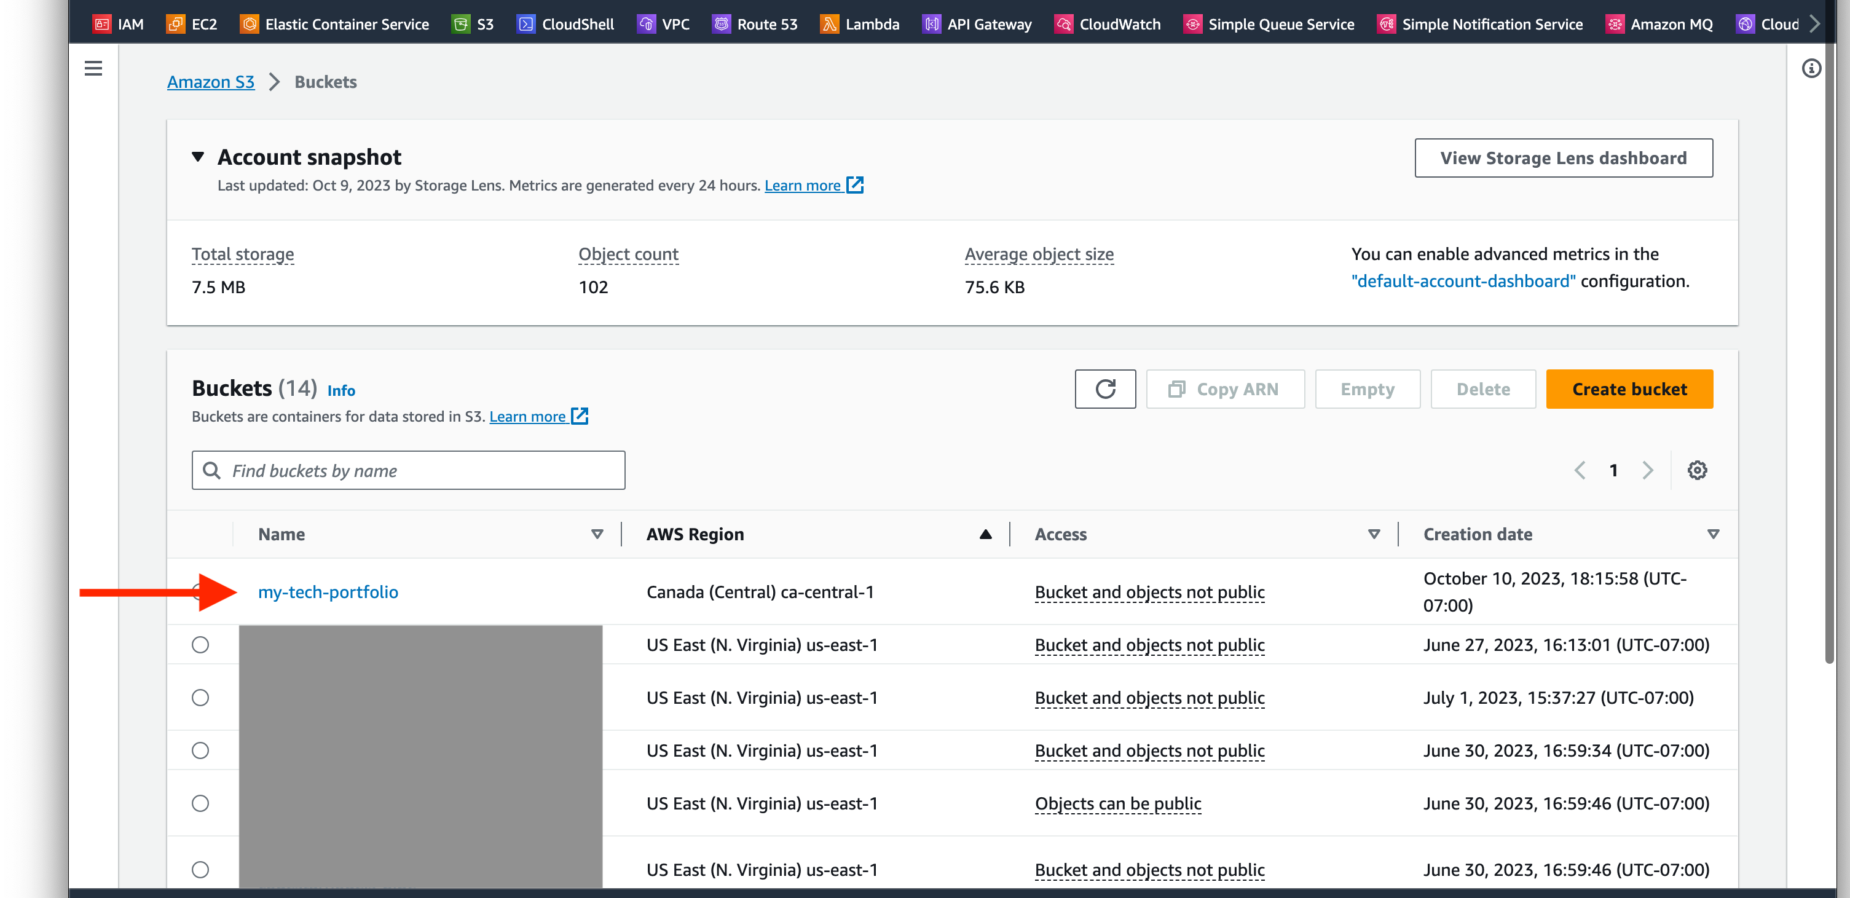
Task: Click the Amazon S3 breadcrumb link
Action: point(210,82)
